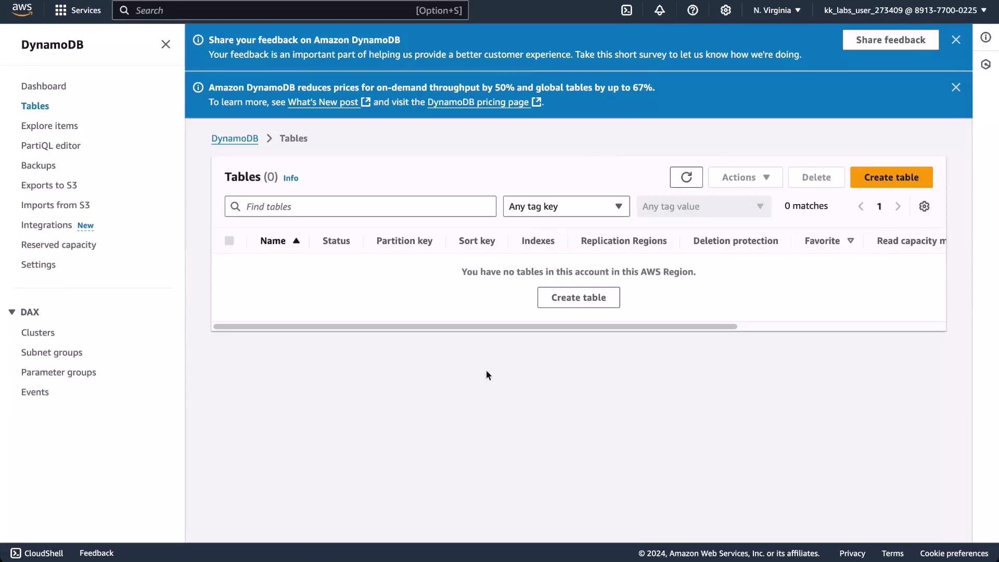Open PartiQL editor in sidebar

[x=51, y=146]
